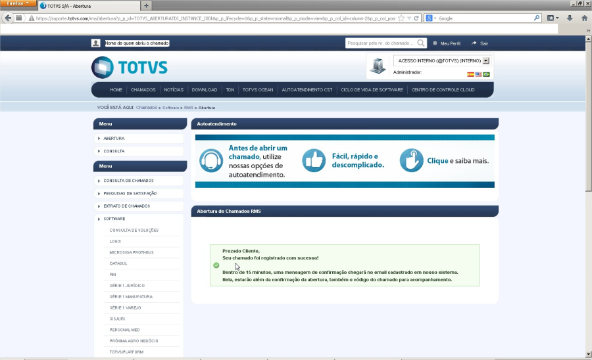The width and height of the screenshot is (592, 360).
Task: Open the PERSONAL MED submenu link
Action: (x=124, y=330)
